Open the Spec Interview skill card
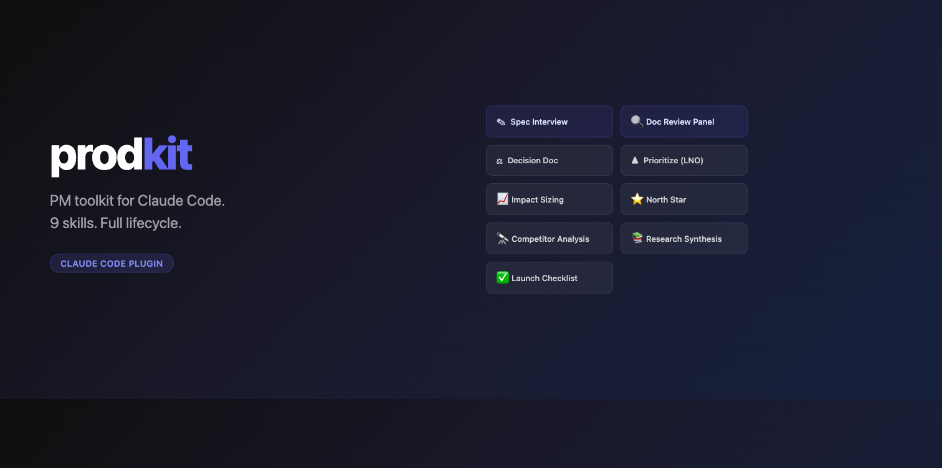942x468 pixels. (549, 122)
